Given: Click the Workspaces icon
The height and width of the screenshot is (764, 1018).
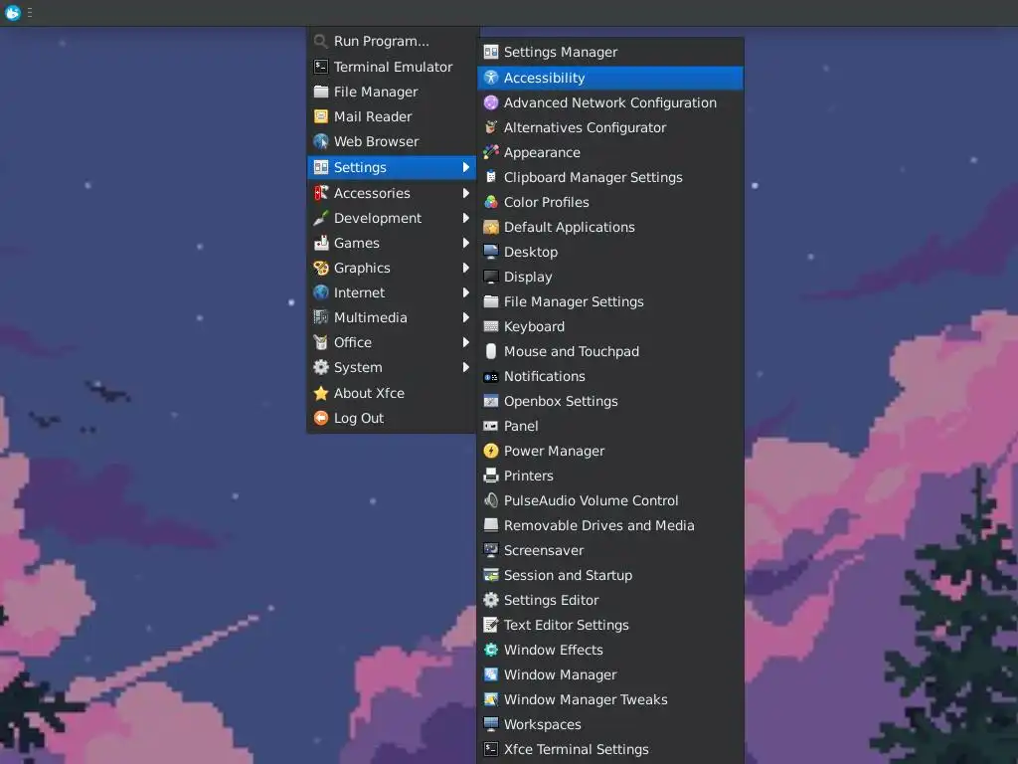Looking at the screenshot, I should (491, 724).
